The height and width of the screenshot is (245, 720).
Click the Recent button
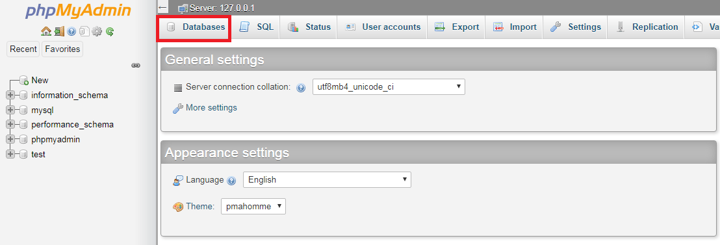(23, 49)
